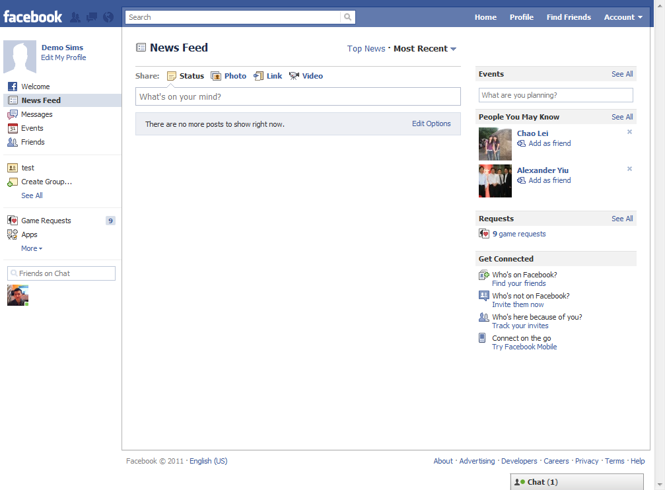Click See All in Requests section
This screenshot has width=665, height=490.
pyautogui.click(x=622, y=219)
